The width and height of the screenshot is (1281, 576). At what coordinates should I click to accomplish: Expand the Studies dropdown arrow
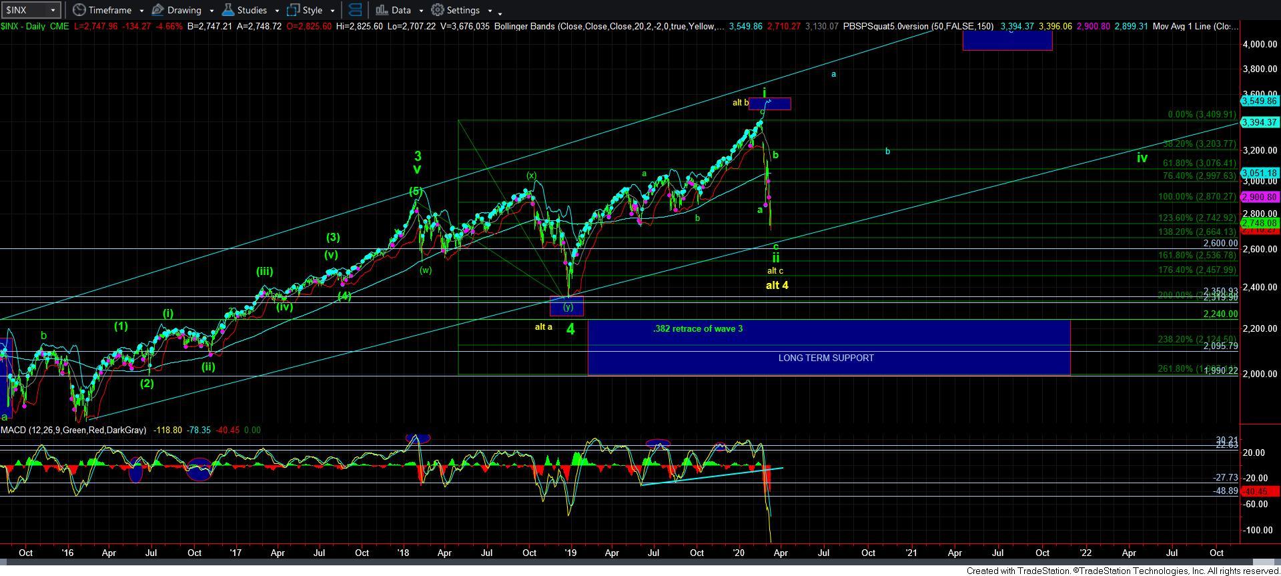pyautogui.click(x=277, y=11)
